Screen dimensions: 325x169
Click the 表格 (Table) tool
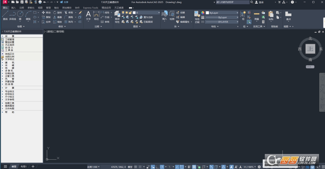[105, 22]
